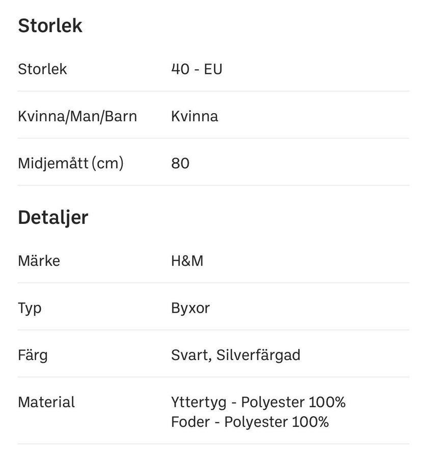Select the Silverfärgad color value

coord(258,355)
